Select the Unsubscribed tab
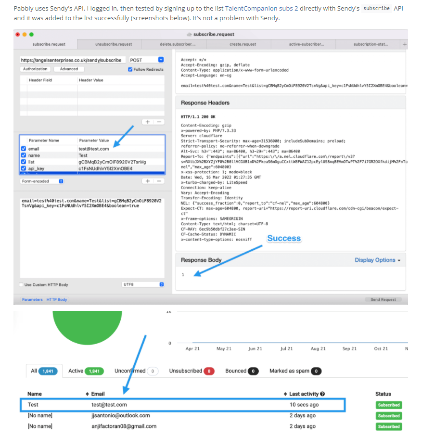 pyautogui.click(x=192, y=371)
